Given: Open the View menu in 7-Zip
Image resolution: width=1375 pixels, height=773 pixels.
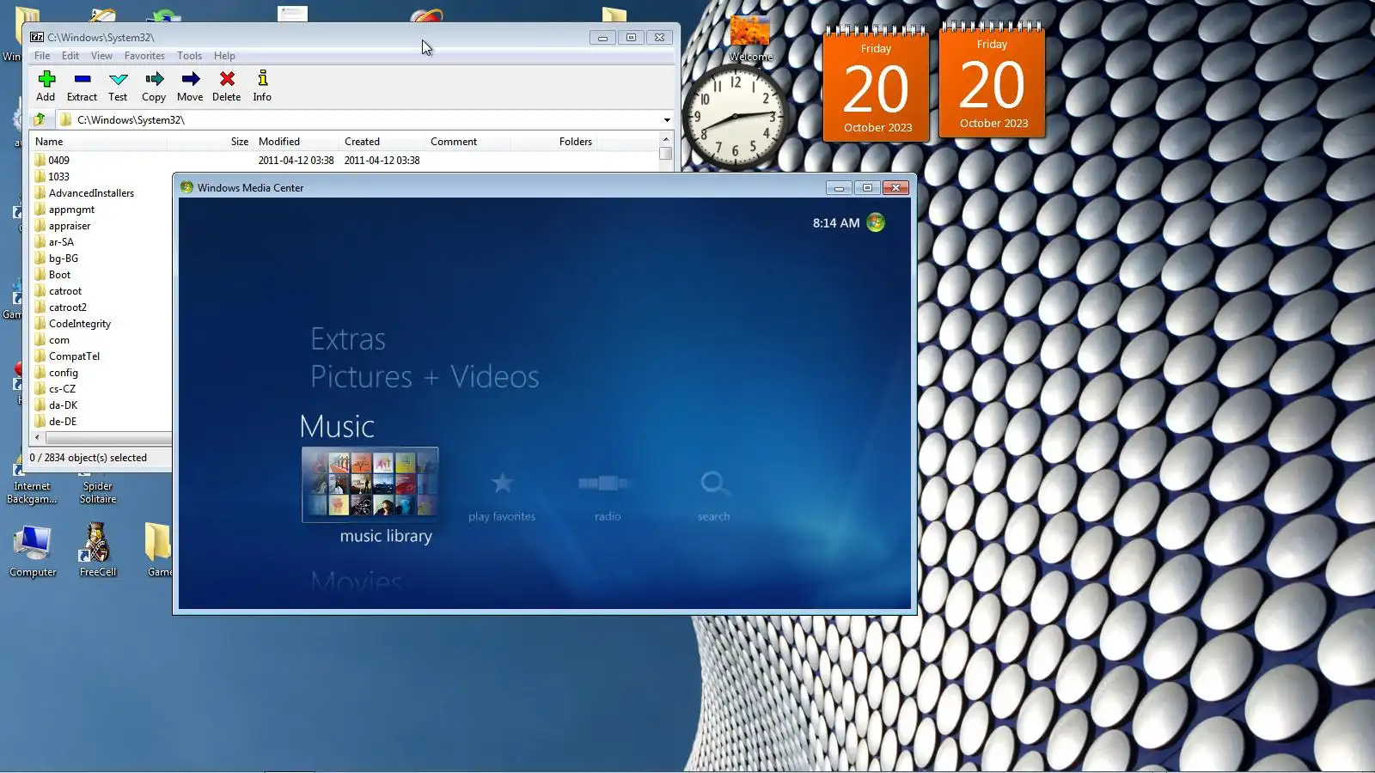Looking at the screenshot, I should pyautogui.click(x=101, y=56).
